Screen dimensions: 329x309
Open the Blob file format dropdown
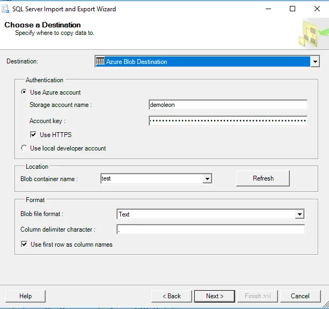(x=299, y=214)
